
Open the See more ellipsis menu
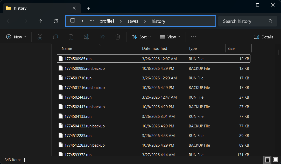point(194,37)
